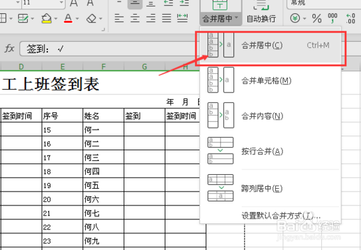Expand the cell style dropdown arrow
361x250 pixels.
click(32, 19)
